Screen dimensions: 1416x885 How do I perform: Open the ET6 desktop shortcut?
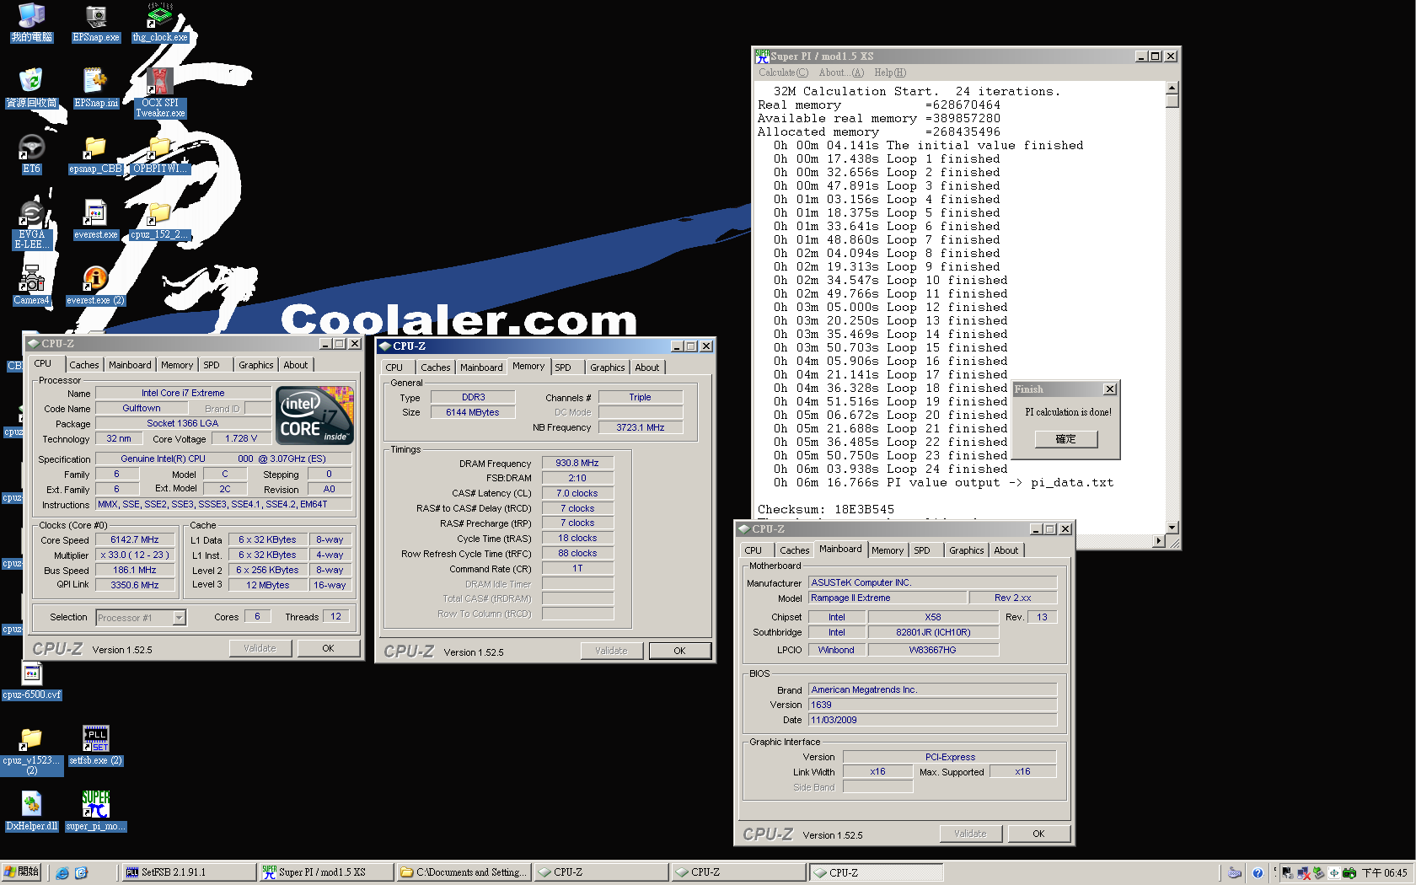pyautogui.click(x=31, y=154)
